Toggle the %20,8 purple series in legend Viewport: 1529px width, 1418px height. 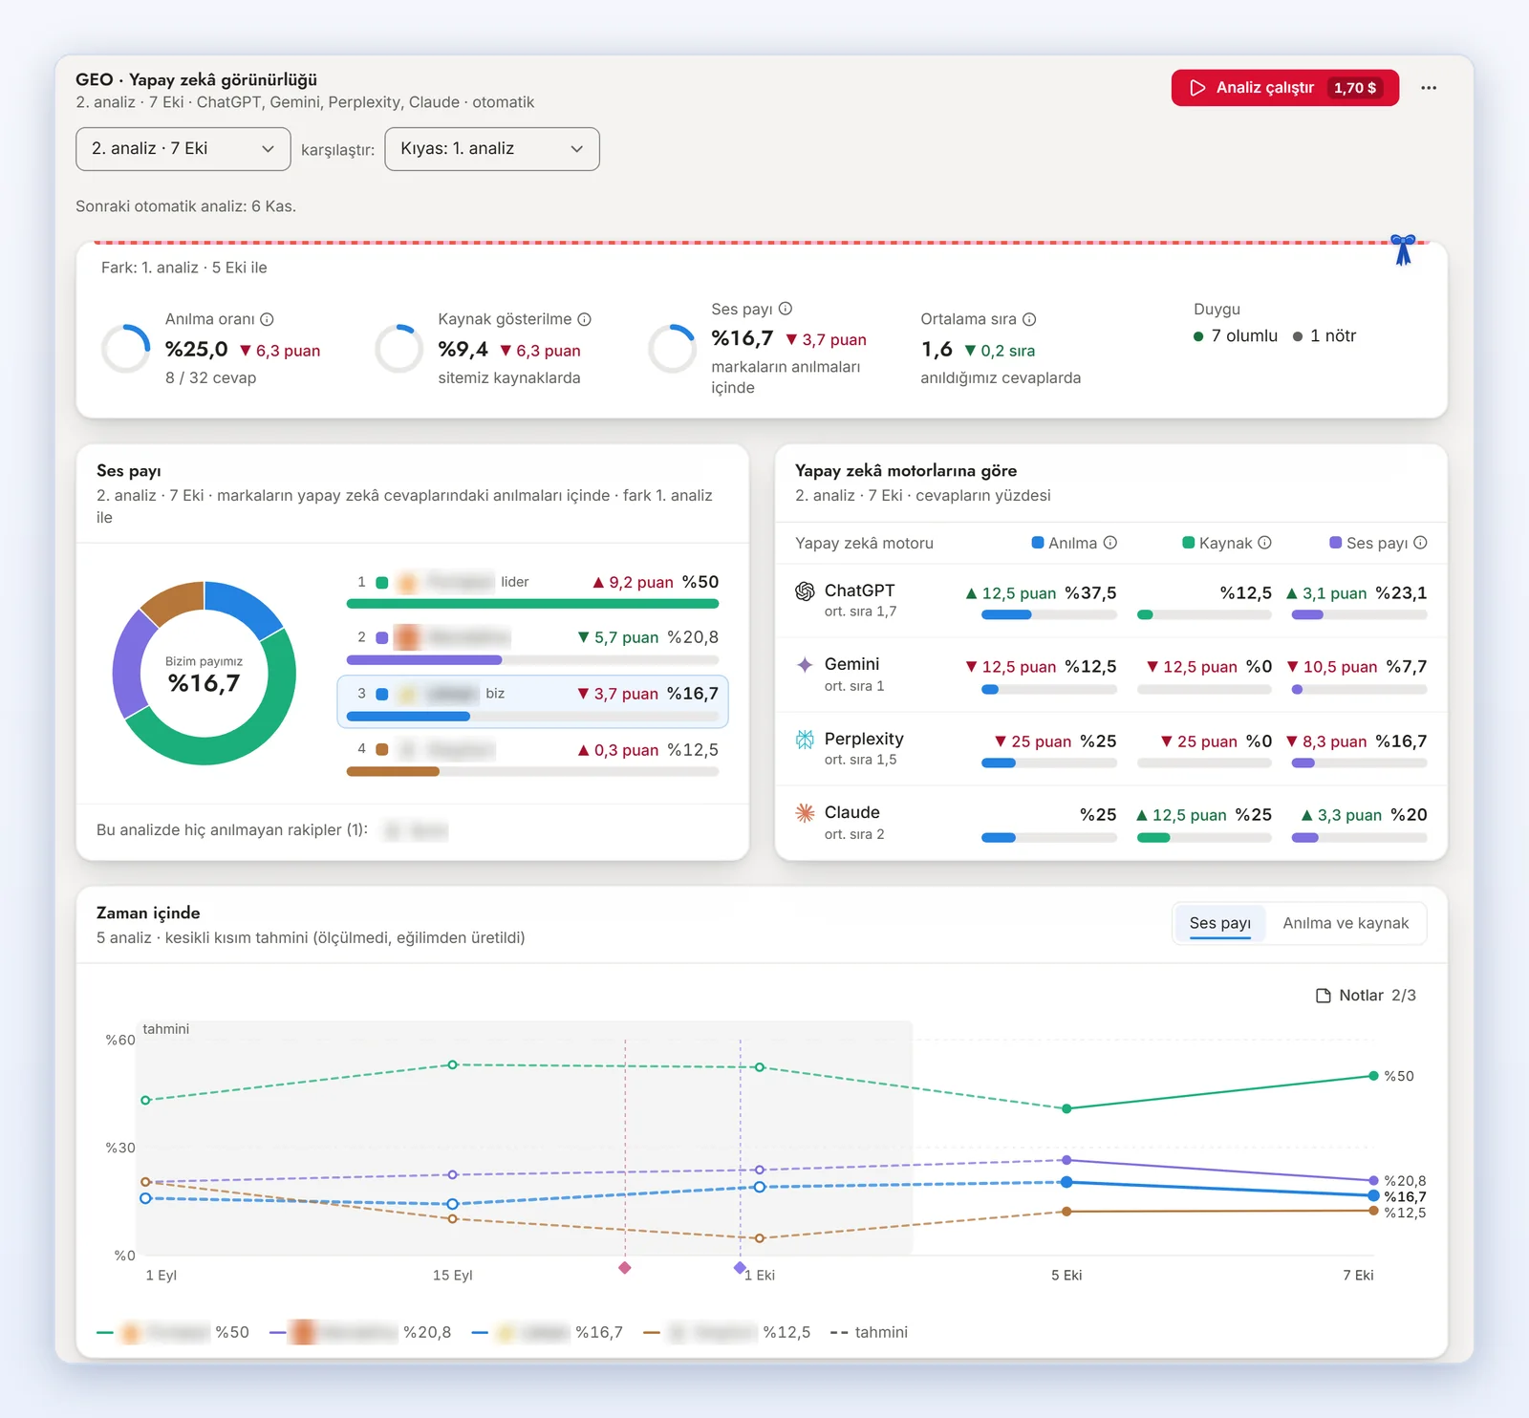[360, 1332]
